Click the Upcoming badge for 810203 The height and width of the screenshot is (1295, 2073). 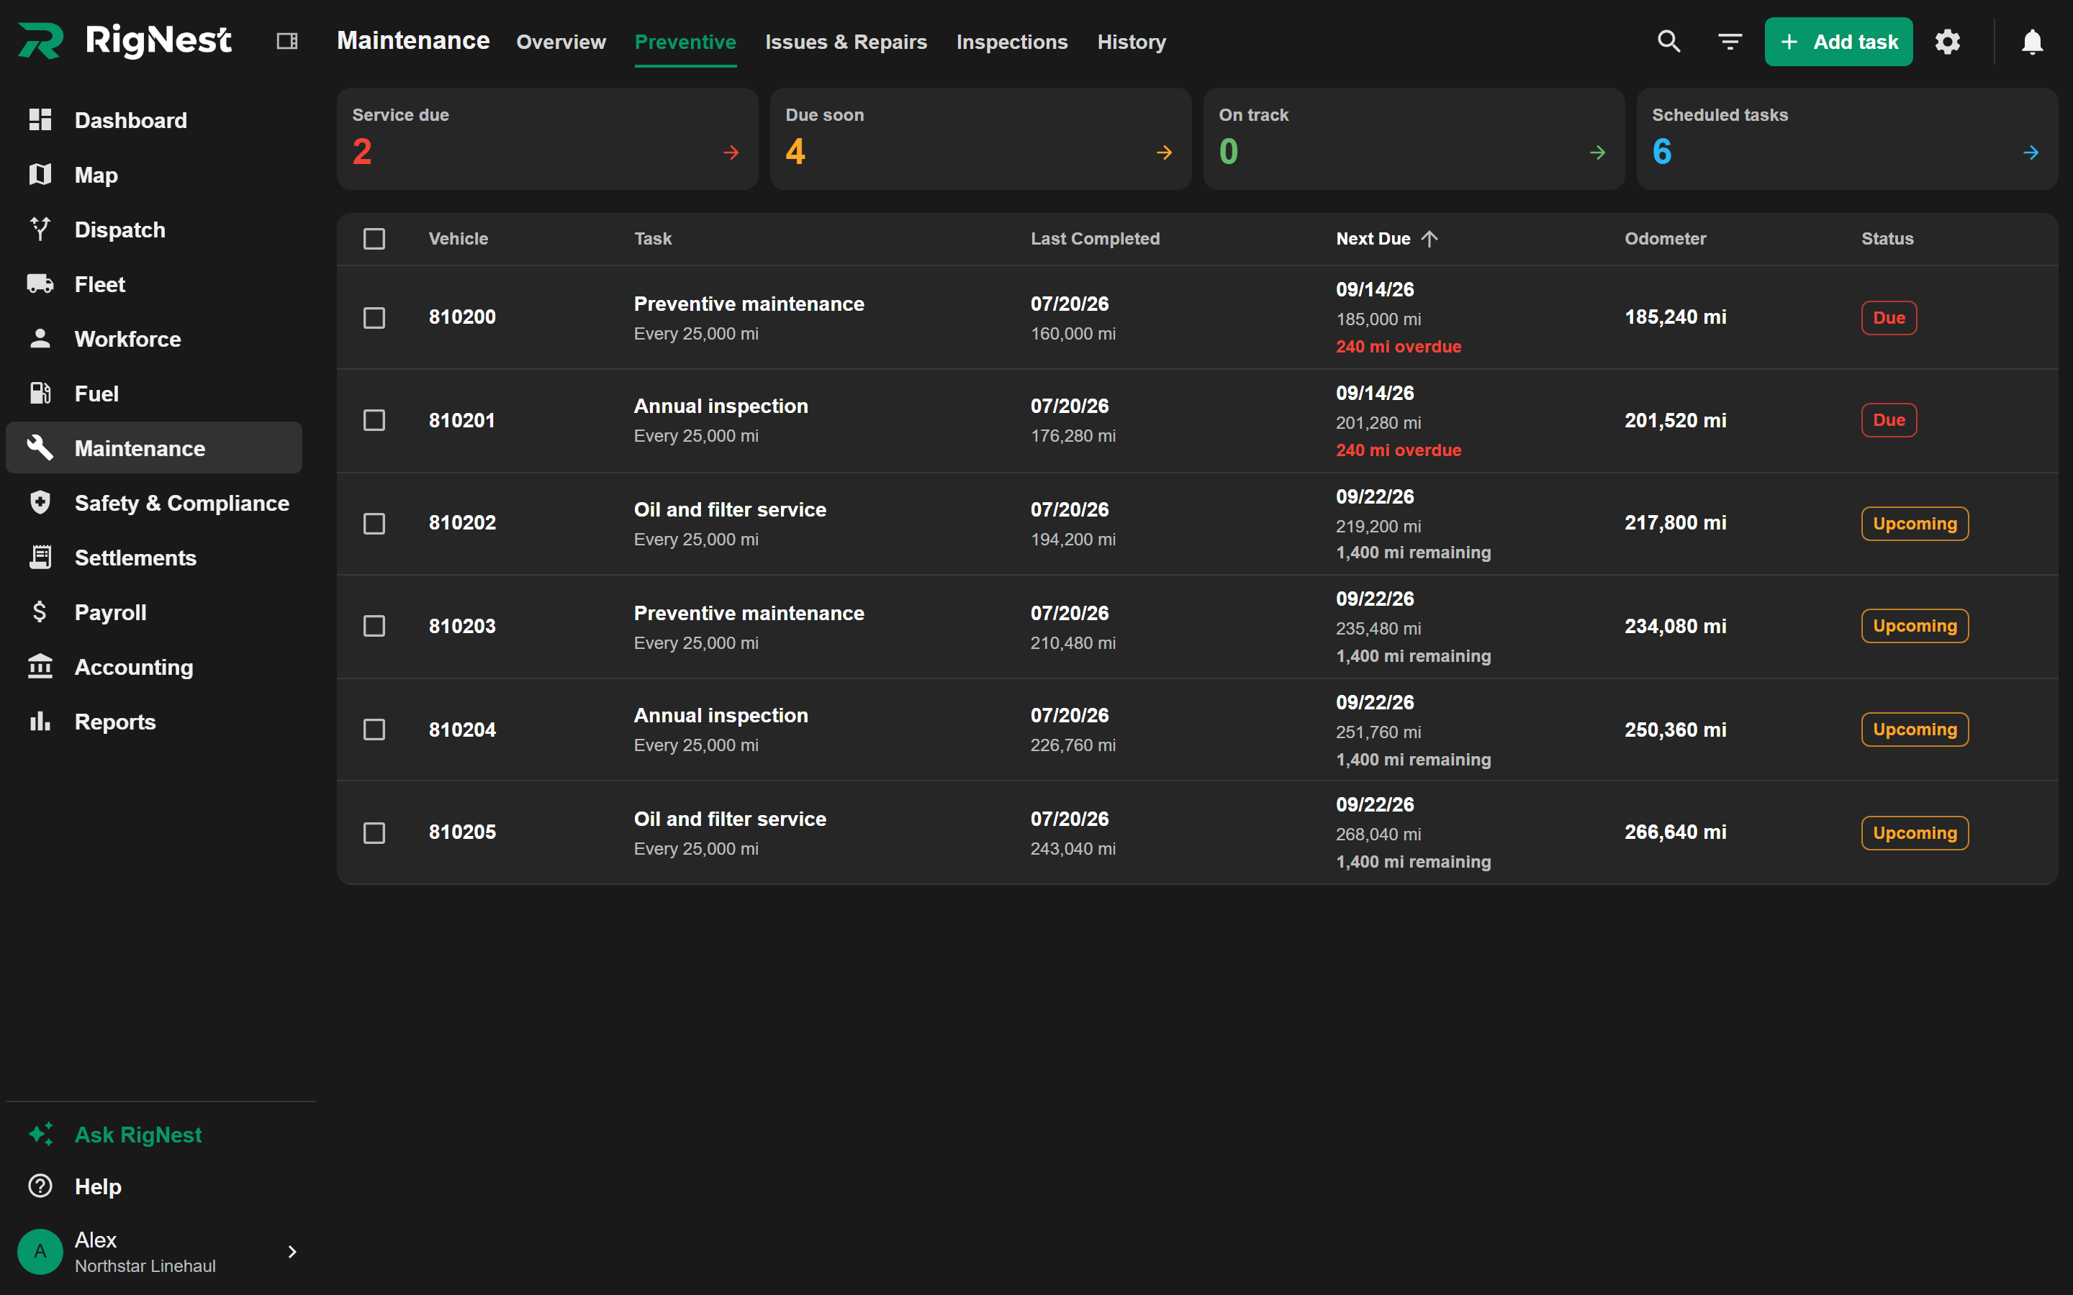pyautogui.click(x=1915, y=626)
